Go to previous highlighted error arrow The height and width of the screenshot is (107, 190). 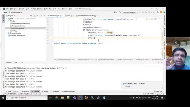(x=159, y=19)
